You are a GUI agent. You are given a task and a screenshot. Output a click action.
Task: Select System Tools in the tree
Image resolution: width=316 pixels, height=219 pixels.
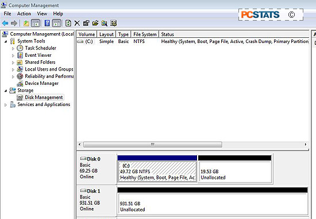31,41
